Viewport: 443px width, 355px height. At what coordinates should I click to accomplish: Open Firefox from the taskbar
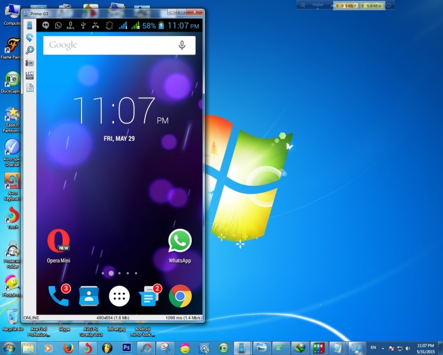68,348
